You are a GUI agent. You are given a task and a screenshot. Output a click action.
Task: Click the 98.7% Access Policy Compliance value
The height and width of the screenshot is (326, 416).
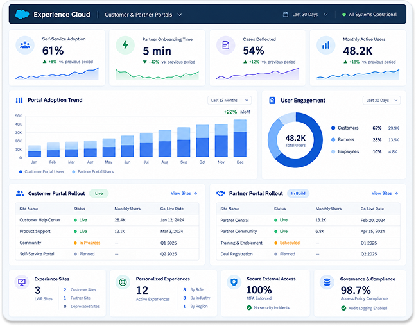tap(356, 290)
